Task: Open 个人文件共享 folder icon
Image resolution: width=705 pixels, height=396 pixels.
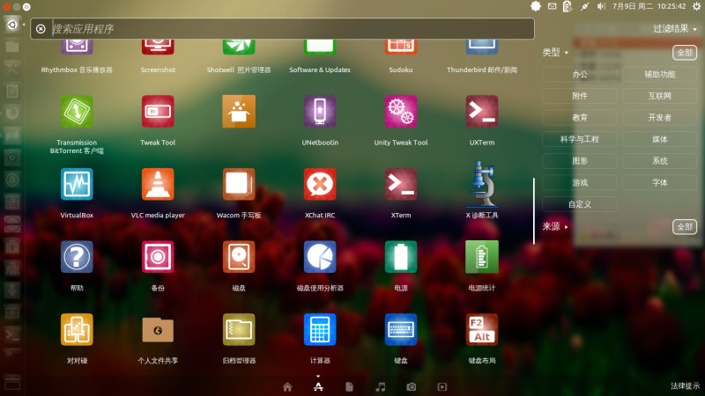Action: (158, 329)
